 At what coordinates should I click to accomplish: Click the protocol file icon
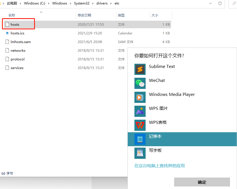click(7, 59)
